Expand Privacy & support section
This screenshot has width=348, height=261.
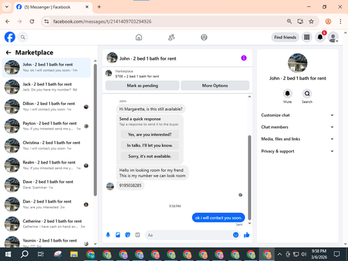tap(297, 151)
